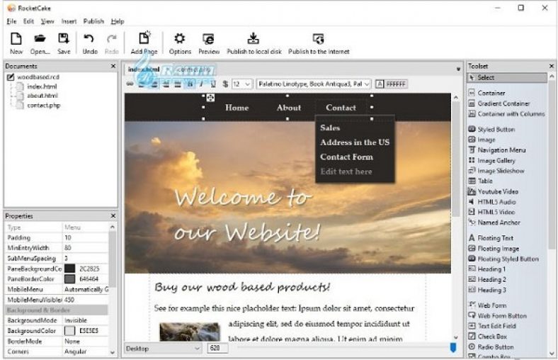Add a new page with Add Page
The width and height of the screenshot is (558, 360).
tap(144, 43)
